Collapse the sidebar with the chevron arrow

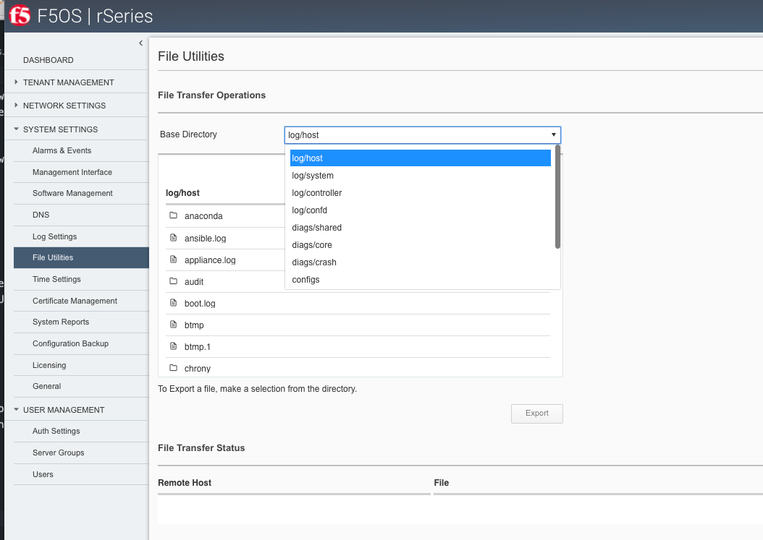click(140, 43)
